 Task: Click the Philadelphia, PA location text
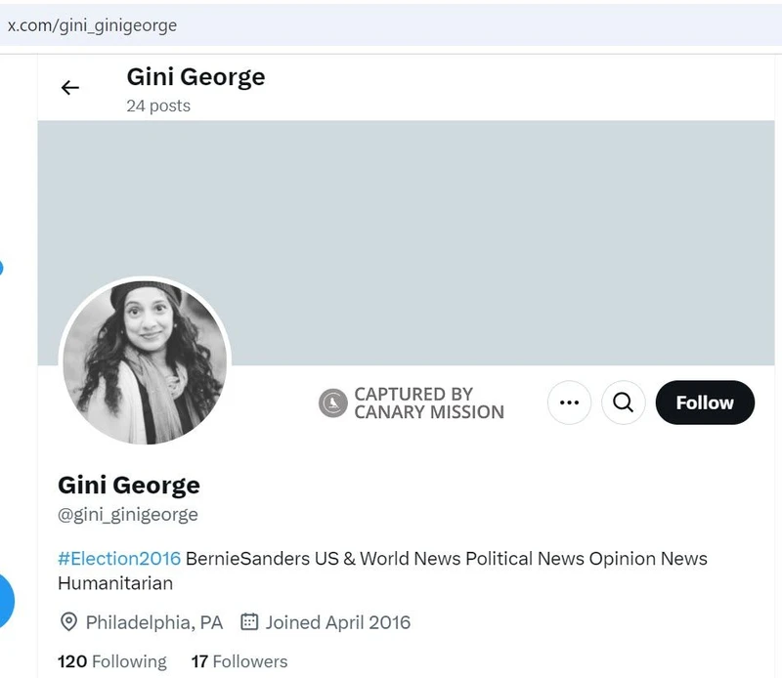pos(154,622)
